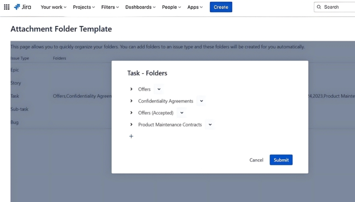Click the plus icon to add folder
This screenshot has height=202, width=355.
[x=131, y=136]
